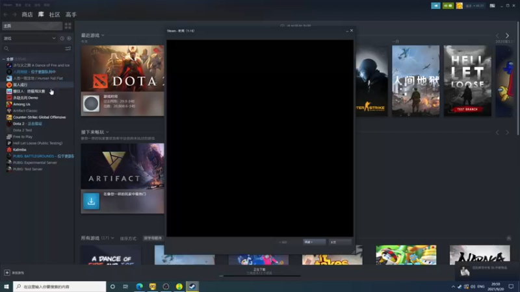Click the play-next row right arrow
The image size is (520, 292).
507,132
